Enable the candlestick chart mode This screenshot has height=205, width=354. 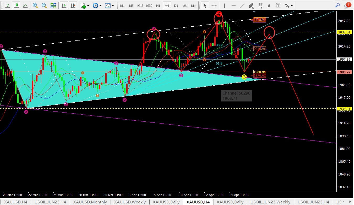click(16, 5)
